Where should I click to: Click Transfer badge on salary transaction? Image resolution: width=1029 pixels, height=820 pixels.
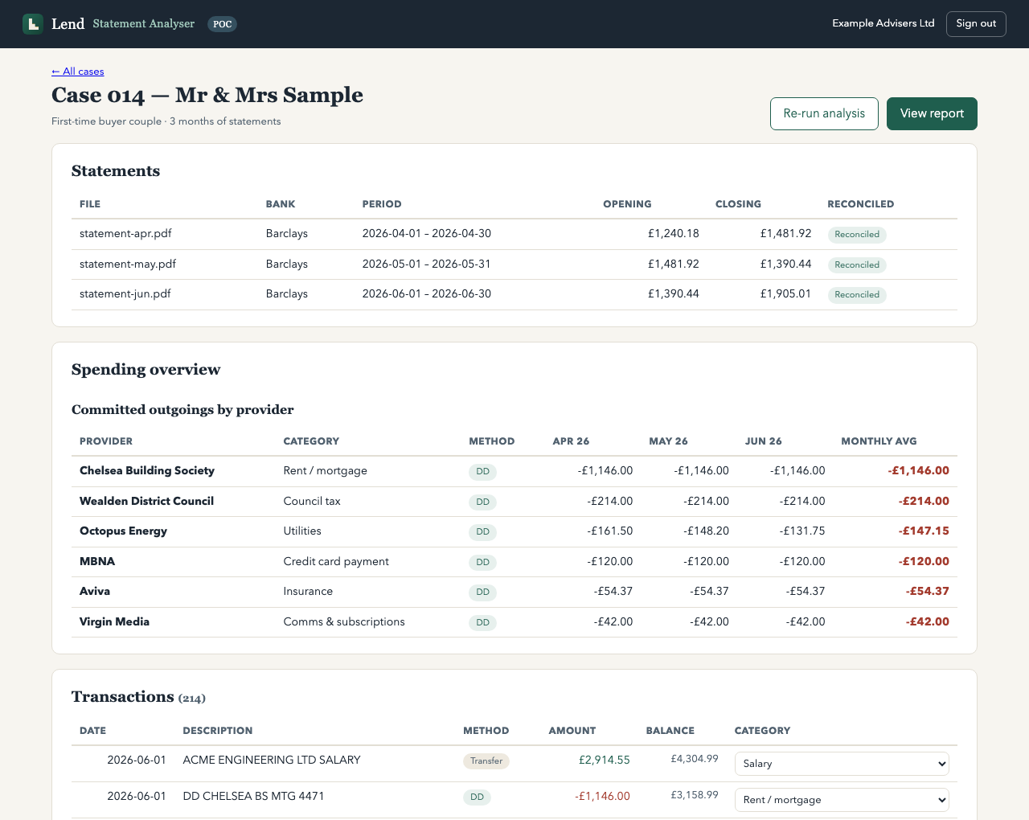(486, 761)
